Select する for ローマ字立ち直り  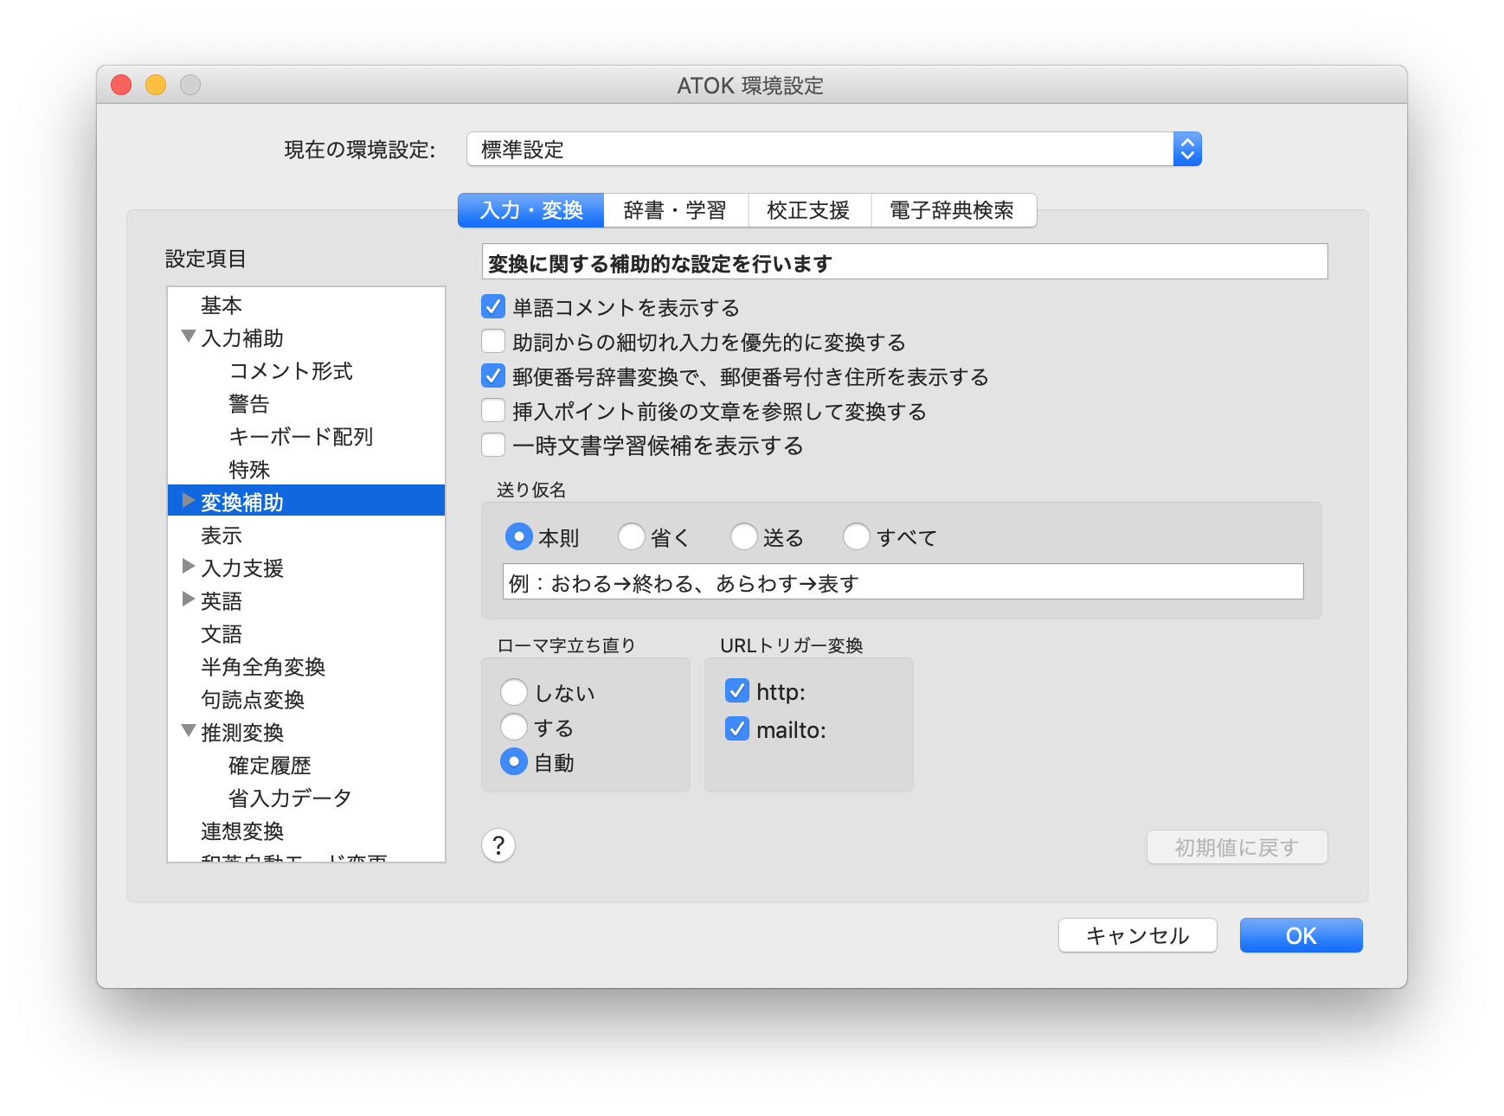coord(514,727)
